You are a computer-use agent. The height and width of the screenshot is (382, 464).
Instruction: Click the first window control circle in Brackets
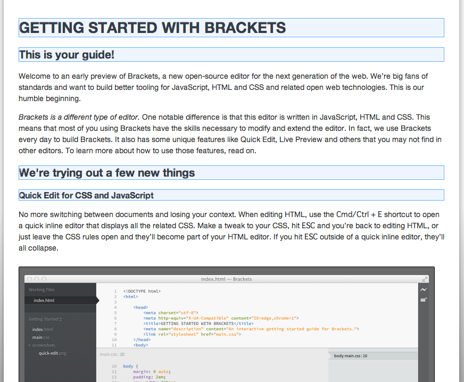point(30,279)
